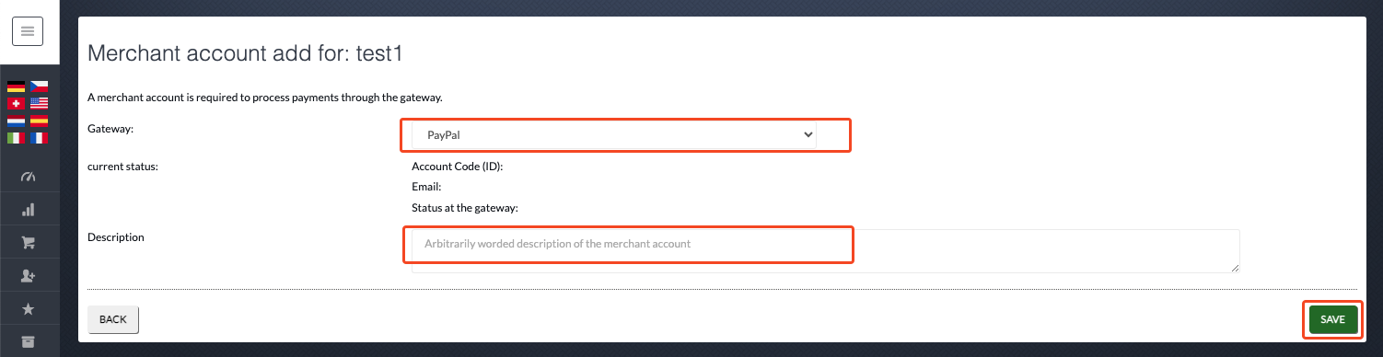Go back with the BACK button
The image size is (1383, 357).
pos(113,319)
